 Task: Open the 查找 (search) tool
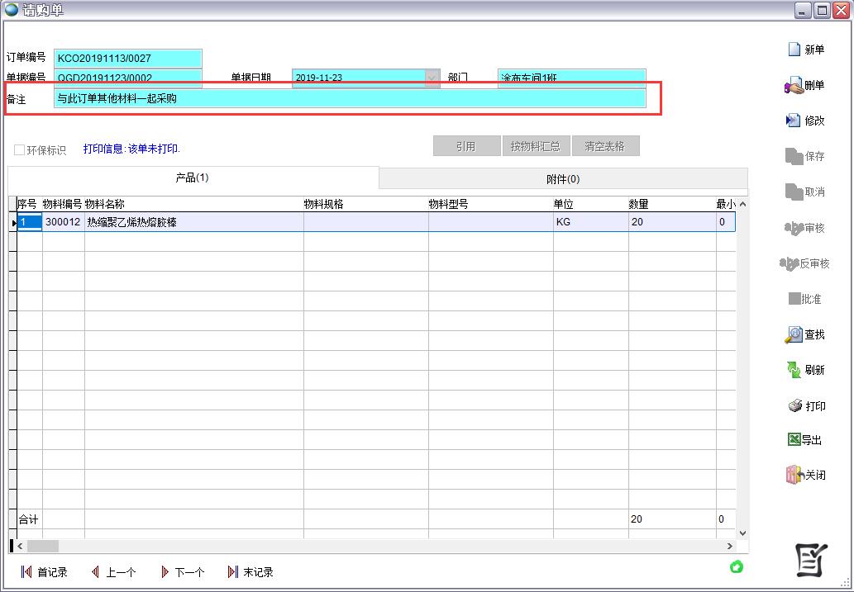coord(794,334)
